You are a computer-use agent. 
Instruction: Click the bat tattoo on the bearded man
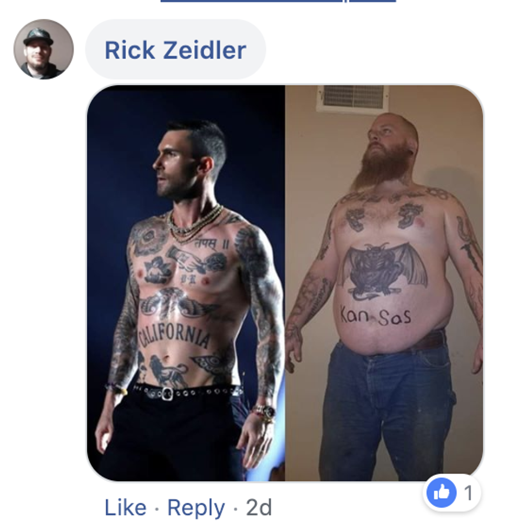click(383, 271)
